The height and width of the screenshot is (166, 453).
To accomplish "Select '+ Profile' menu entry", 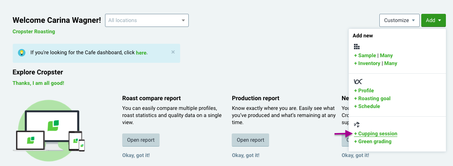I will 364,90.
